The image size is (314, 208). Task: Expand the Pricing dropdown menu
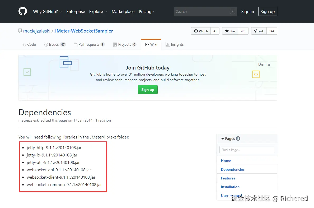147,11
